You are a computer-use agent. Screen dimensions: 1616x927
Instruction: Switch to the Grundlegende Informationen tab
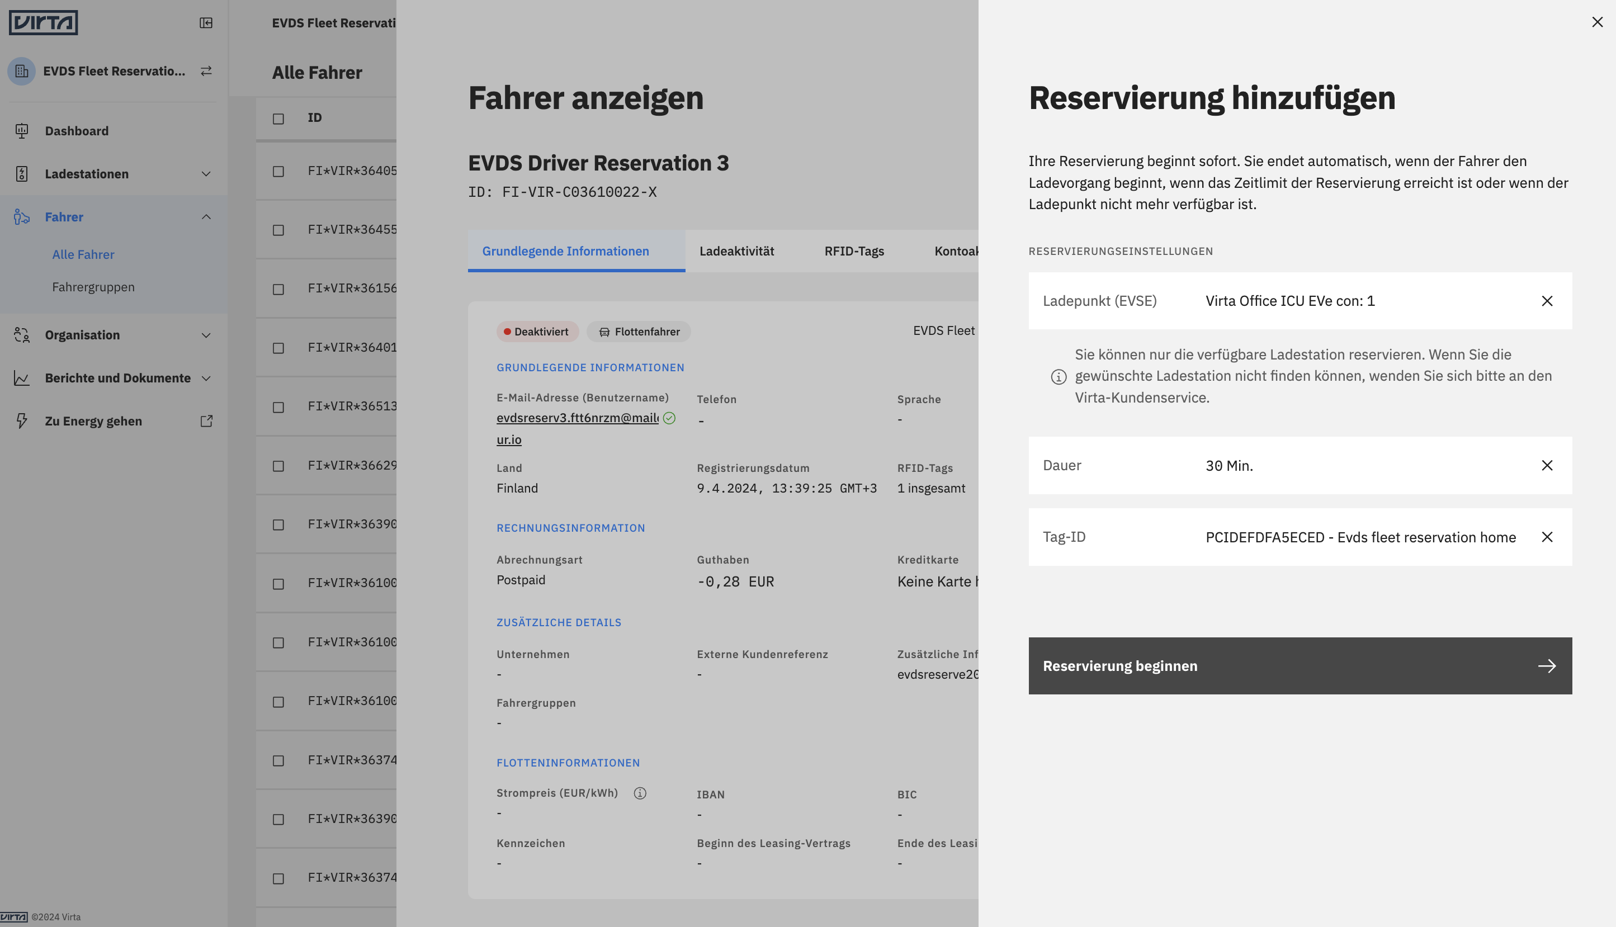pyautogui.click(x=577, y=252)
